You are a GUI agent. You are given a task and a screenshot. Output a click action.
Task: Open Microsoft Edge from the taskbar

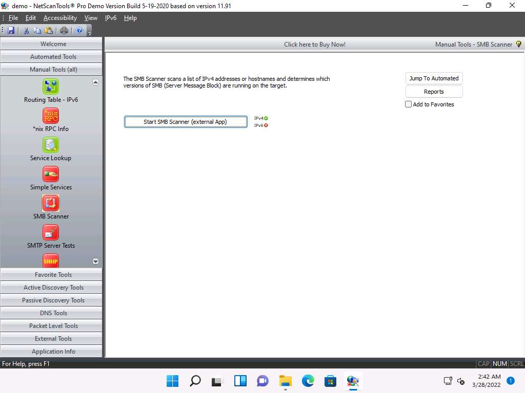(308, 381)
